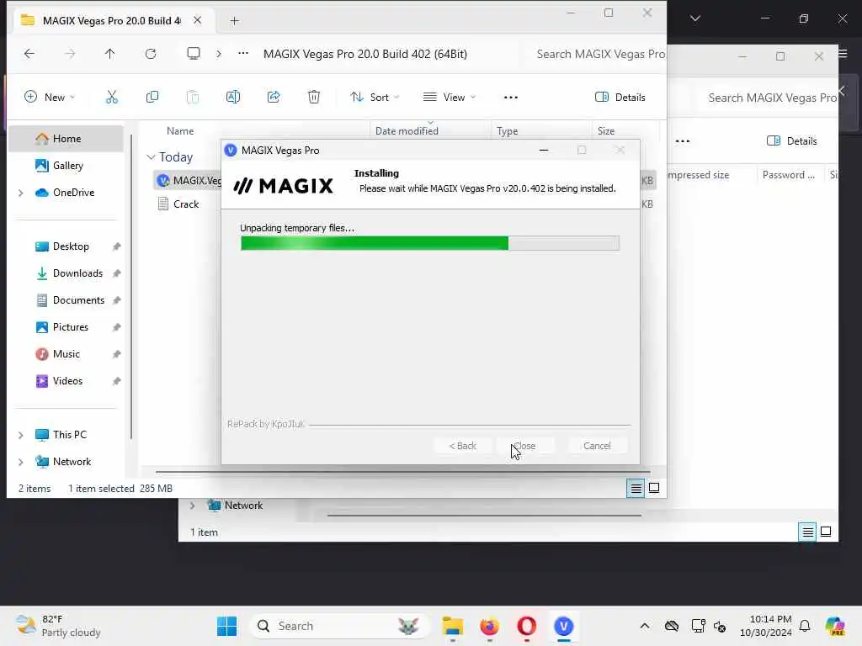Switch to large thumbnails view in front window status bar
This screenshot has height=646, width=862.
(654, 488)
